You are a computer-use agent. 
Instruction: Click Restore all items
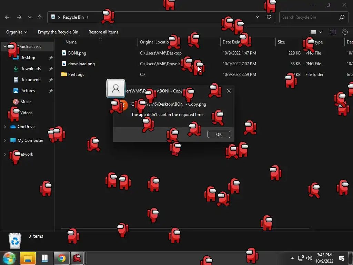[103, 32]
